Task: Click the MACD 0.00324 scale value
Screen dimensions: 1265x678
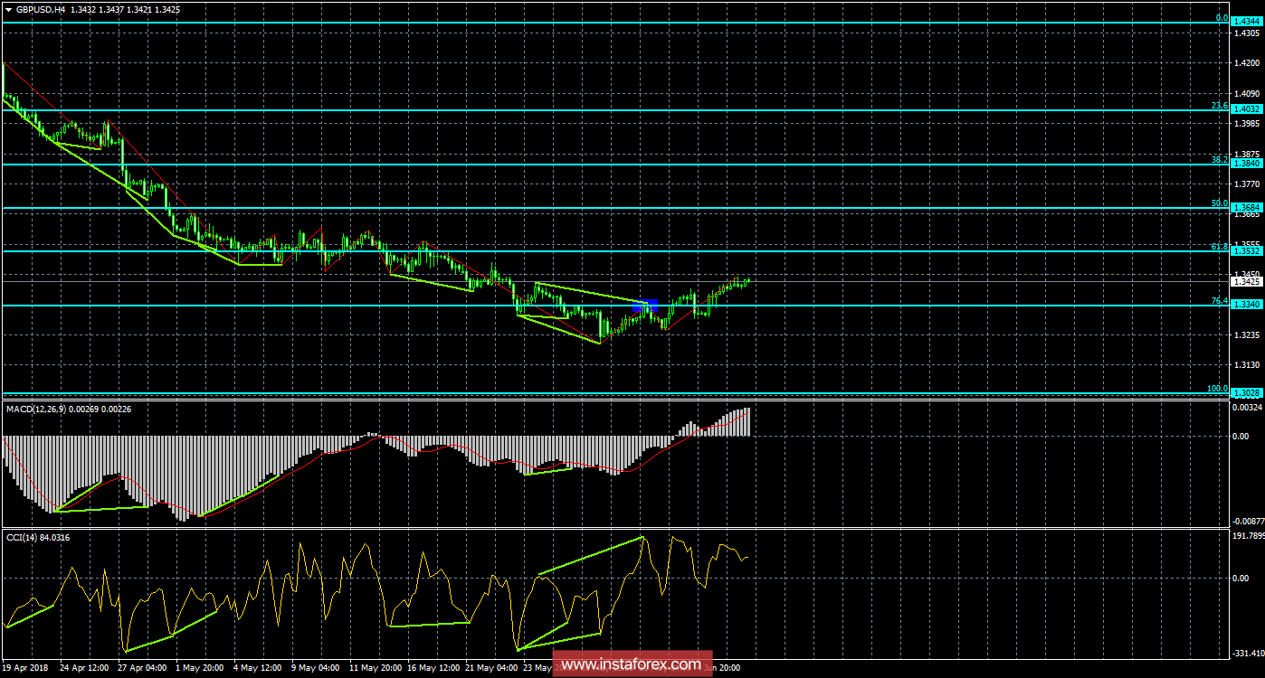Action: pos(1248,408)
